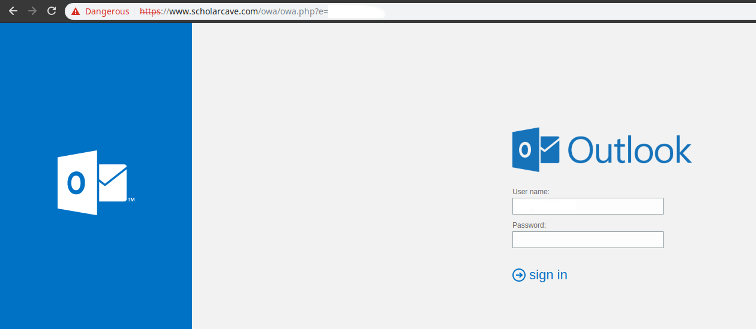This screenshot has width=756, height=329.
Task: Click the red Dangerous warning triangle icon
Action: (76, 11)
